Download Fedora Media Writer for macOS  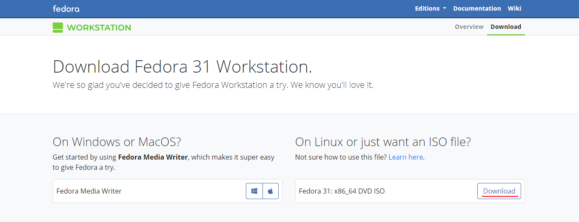click(x=271, y=191)
